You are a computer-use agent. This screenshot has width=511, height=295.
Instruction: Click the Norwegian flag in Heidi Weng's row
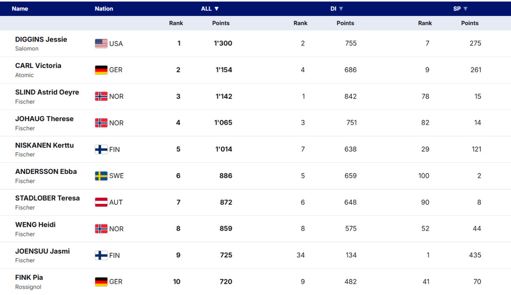coord(101,229)
